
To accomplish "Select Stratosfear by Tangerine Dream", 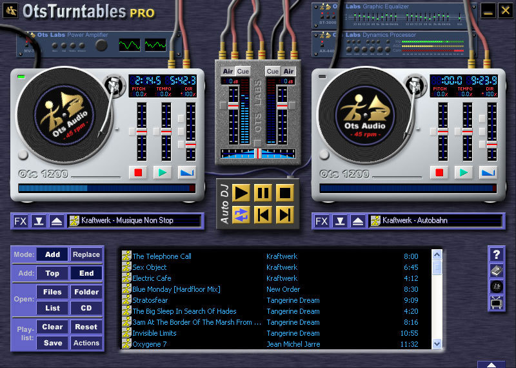I will click(x=275, y=300).
